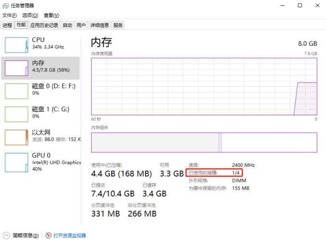The height and width of the screenshot is (245, 326).
Task: Switch to the 应用历史记录 tab
Action: click(44, 25)
